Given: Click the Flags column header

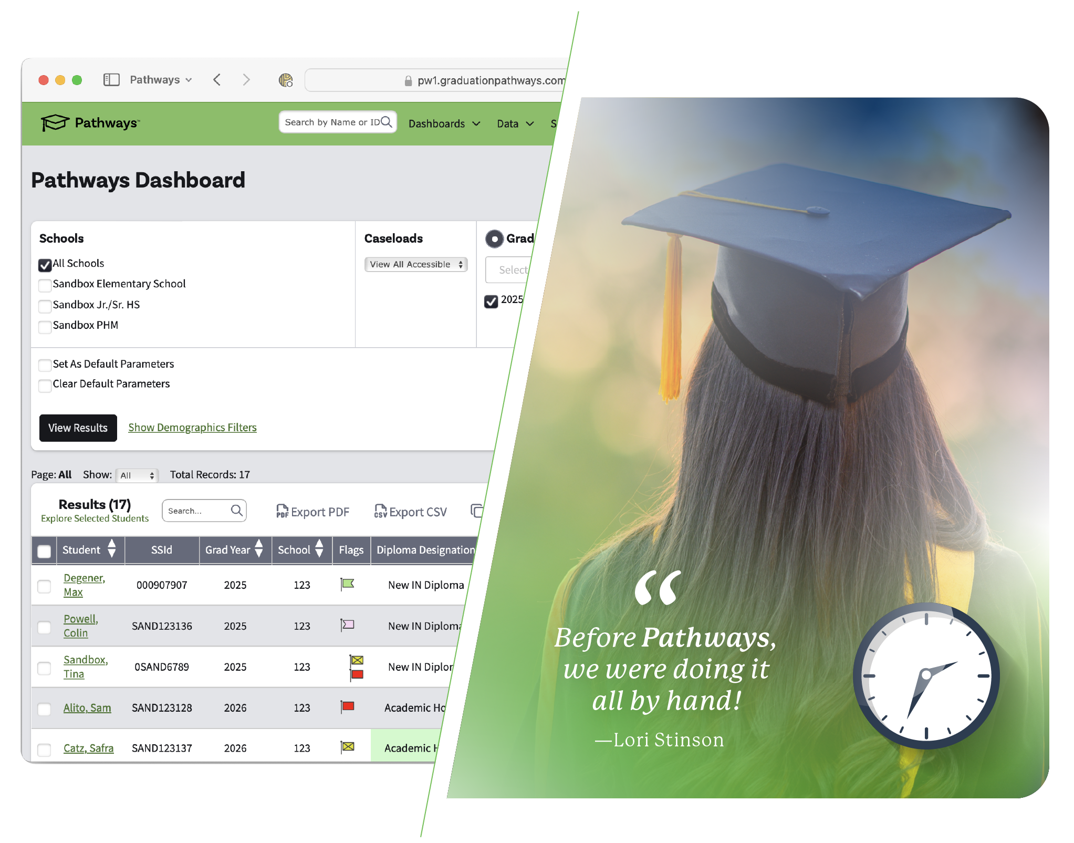Looking at the screenshot, I should (x=351, y=550).
